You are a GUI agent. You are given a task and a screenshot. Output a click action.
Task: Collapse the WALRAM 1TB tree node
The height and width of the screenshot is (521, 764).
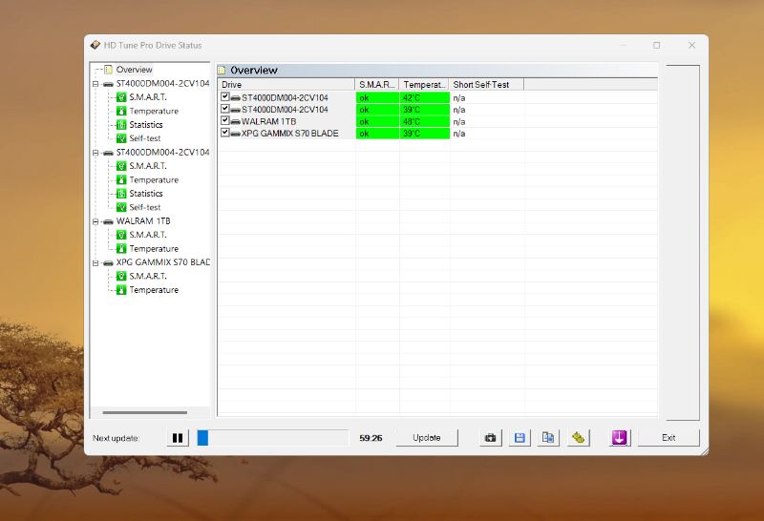click(x=95, y=221)
